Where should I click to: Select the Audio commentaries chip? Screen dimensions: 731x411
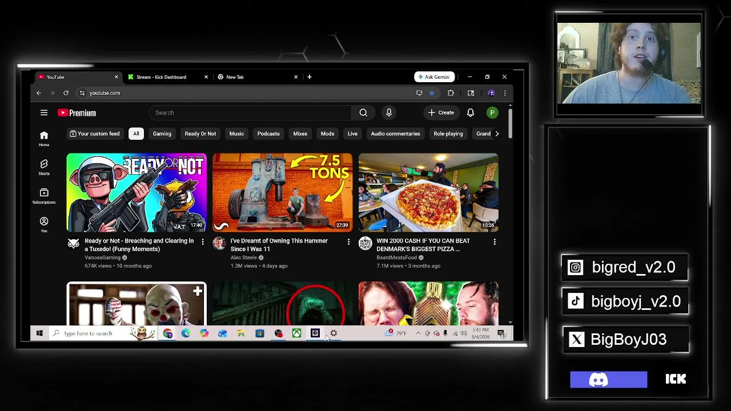coord(395,134)
